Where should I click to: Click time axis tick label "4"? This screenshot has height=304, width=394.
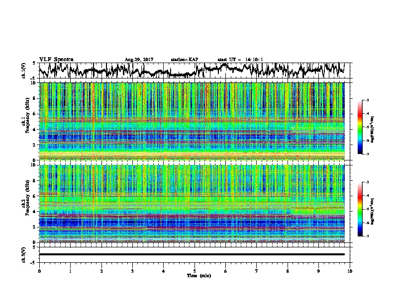[163, 271]
